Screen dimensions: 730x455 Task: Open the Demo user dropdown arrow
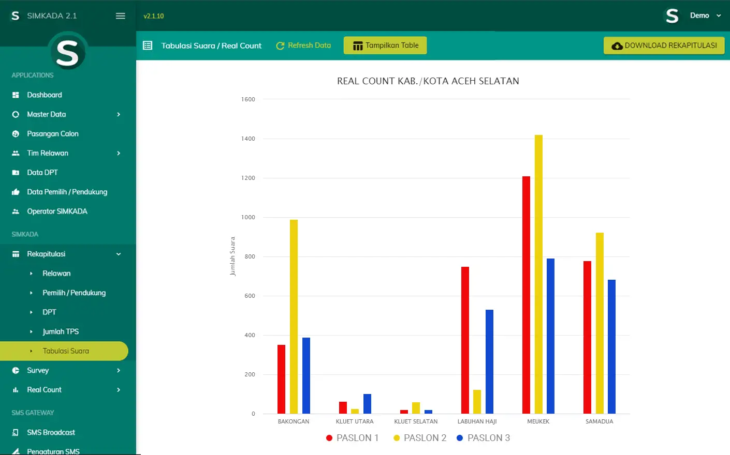[x=719, y=16]
